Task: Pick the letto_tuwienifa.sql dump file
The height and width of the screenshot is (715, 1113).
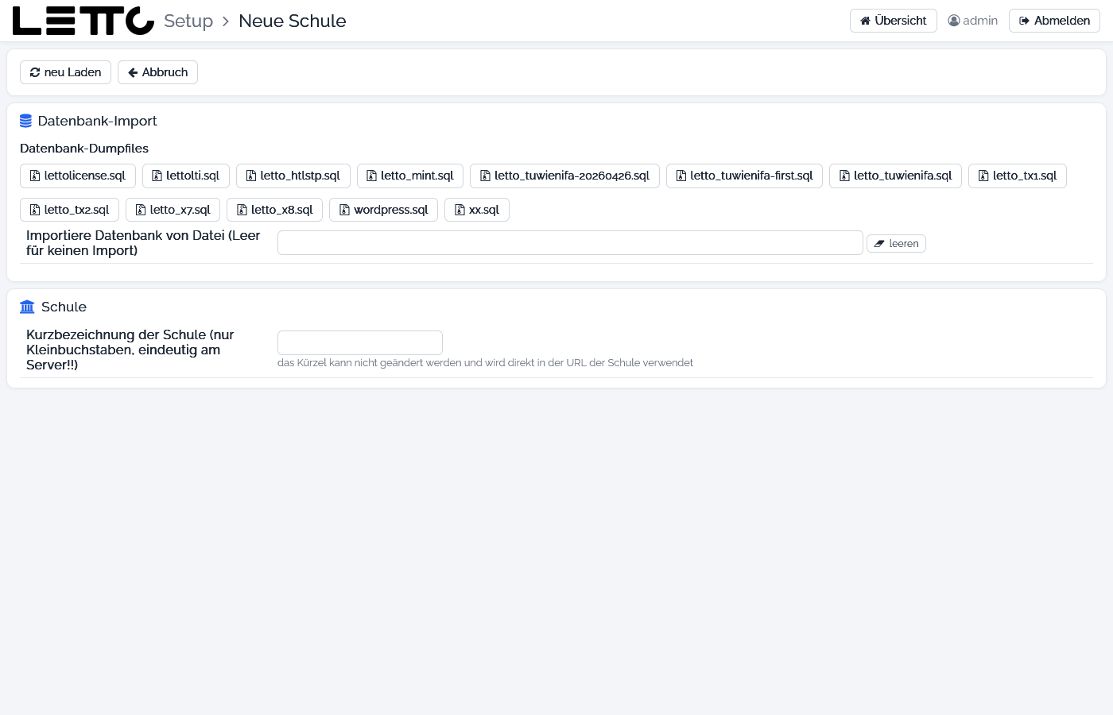Action: tap(895, 176)
